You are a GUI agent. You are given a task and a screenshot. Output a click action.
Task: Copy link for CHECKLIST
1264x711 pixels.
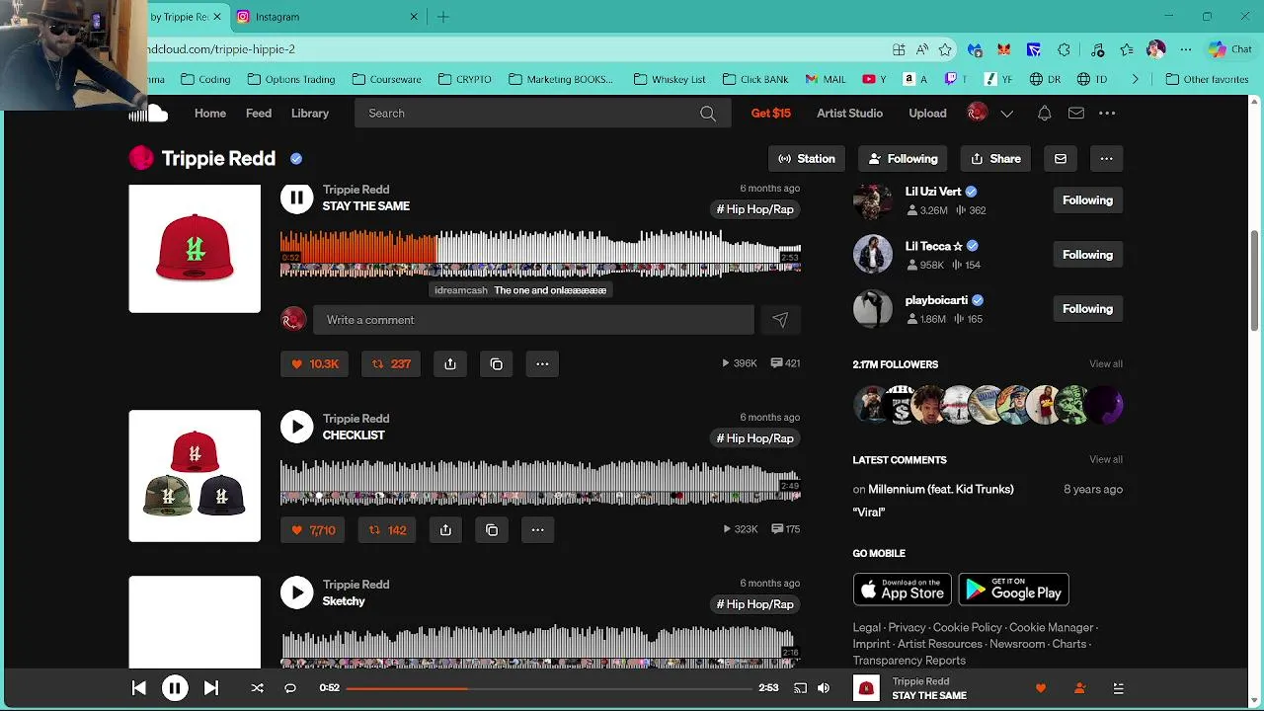point(492,530)
